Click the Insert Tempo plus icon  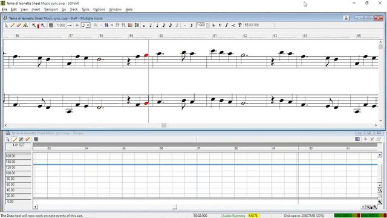[365, 139]
